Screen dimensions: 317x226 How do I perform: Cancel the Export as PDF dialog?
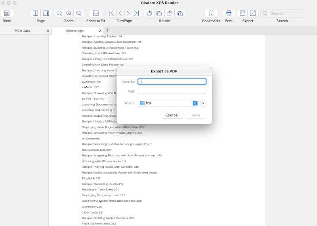click(x=172, y=115)
